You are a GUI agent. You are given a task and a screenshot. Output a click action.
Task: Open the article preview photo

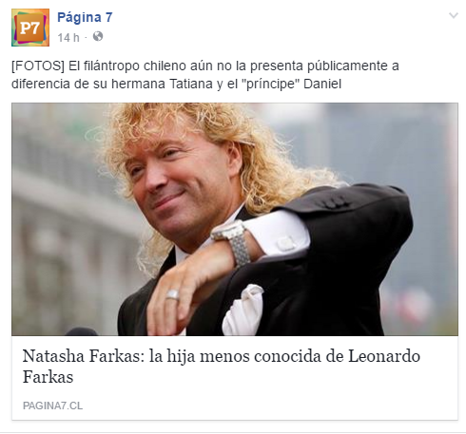[235, 219]
